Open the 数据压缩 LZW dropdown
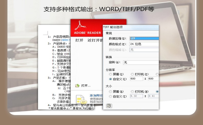The height and width of the screenshot is (125, 203). point(144,38)
